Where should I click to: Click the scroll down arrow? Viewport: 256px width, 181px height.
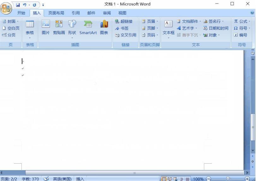tap(253, 150)
